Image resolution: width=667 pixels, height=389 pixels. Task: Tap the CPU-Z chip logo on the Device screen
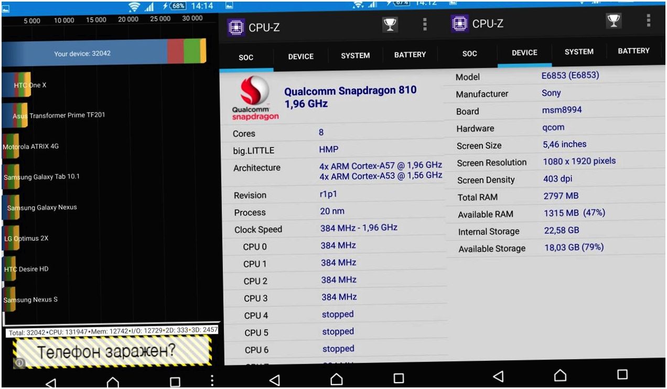(460, 24)
